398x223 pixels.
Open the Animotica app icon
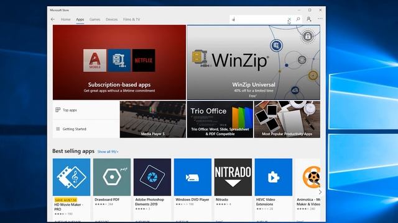click(x=308, y=177)
